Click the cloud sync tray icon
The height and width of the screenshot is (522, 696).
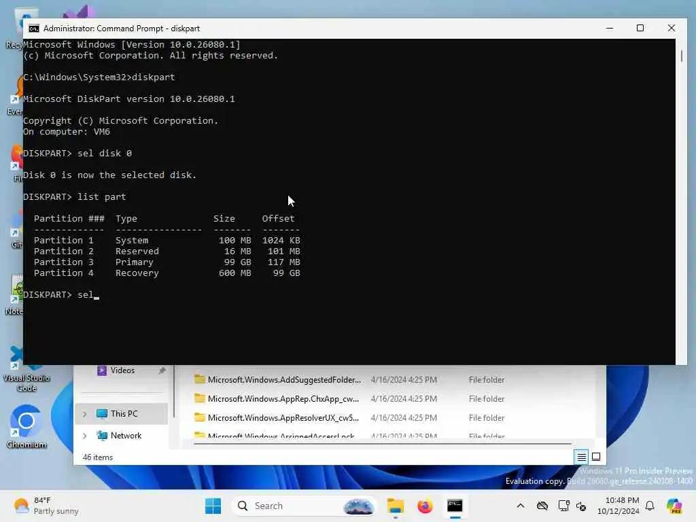coord(542,506)
